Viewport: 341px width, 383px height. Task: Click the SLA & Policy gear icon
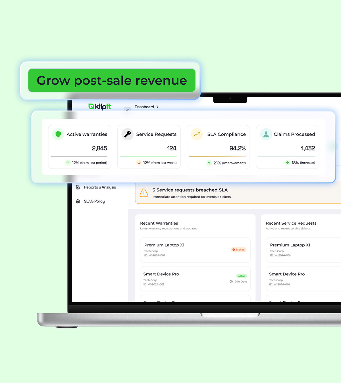pos(78,201)
